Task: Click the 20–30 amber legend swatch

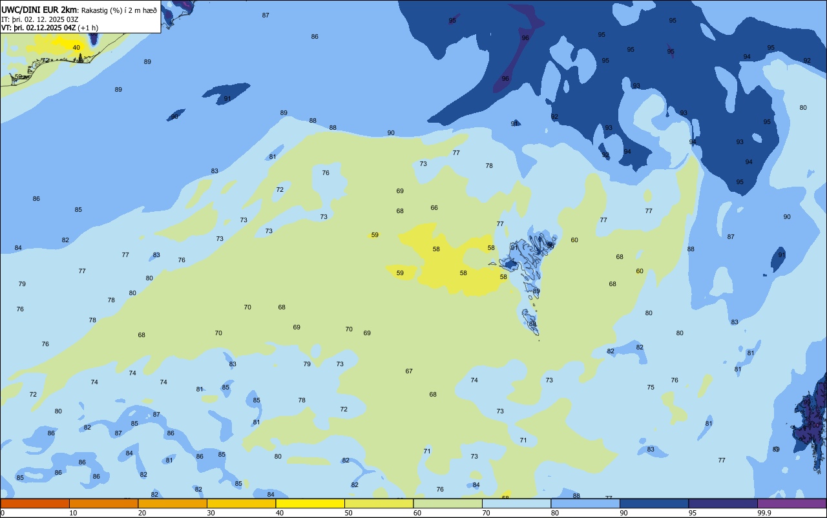Action: (x=173, y=503)
